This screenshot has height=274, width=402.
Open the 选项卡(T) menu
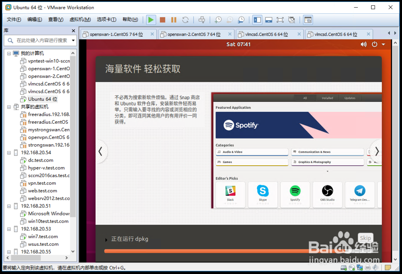tap(107, 19)
